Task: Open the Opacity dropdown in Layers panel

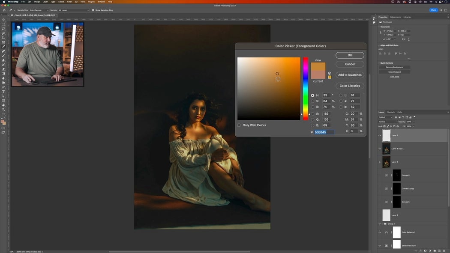Action: tap(413, 121)
